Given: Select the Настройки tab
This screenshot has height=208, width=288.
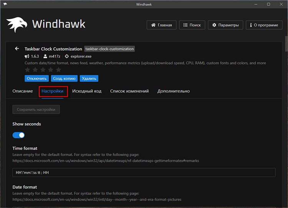Looking at the screenshot, I should pos(52,91).
